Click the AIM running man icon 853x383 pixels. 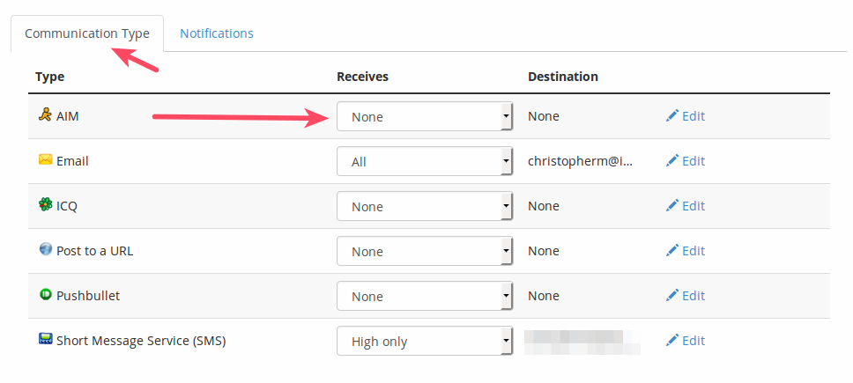click(45, 114)
